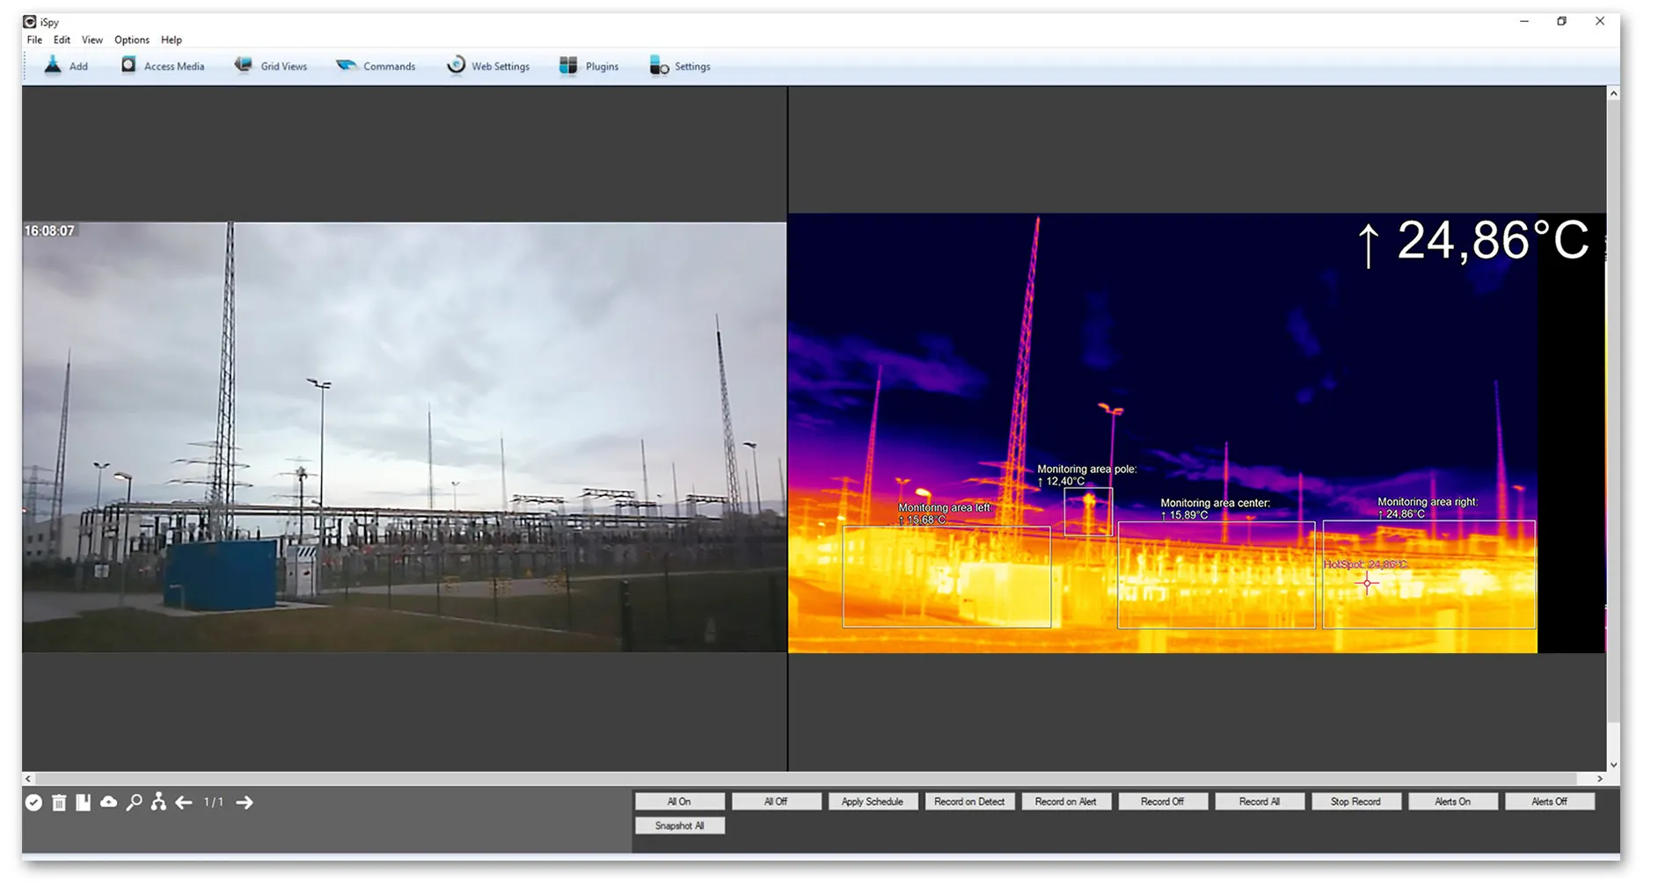This screenshot has width=1673, height=887.
Task: Open the Web Settings toolbar item
Action: (x=488, y=66)
